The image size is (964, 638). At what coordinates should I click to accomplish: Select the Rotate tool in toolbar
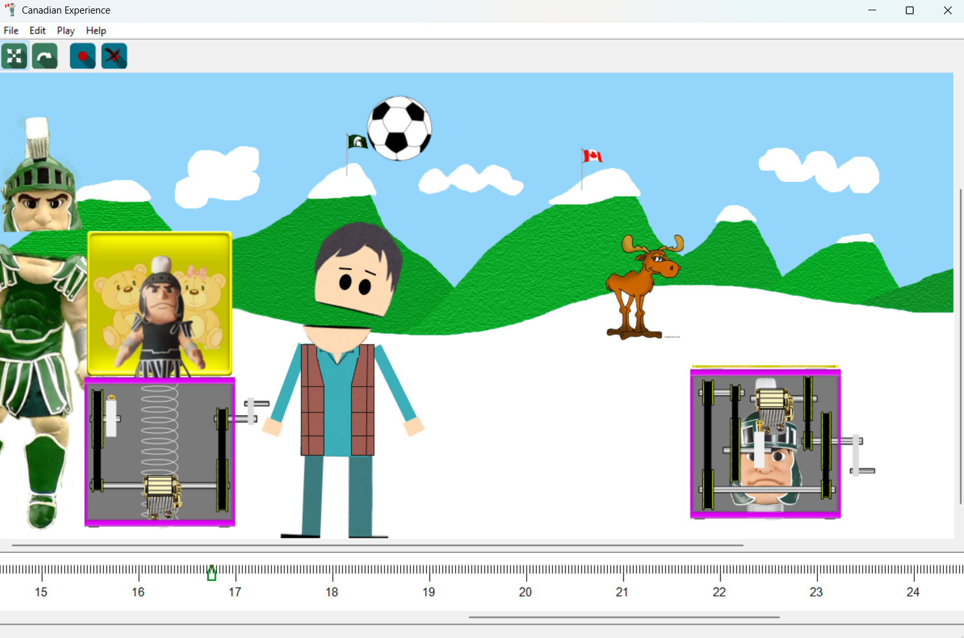tap(45, 56)
